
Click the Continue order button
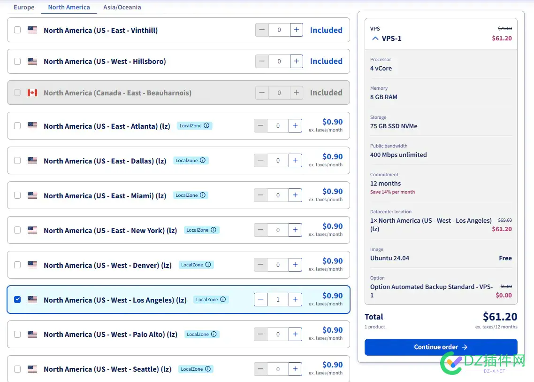441,347
